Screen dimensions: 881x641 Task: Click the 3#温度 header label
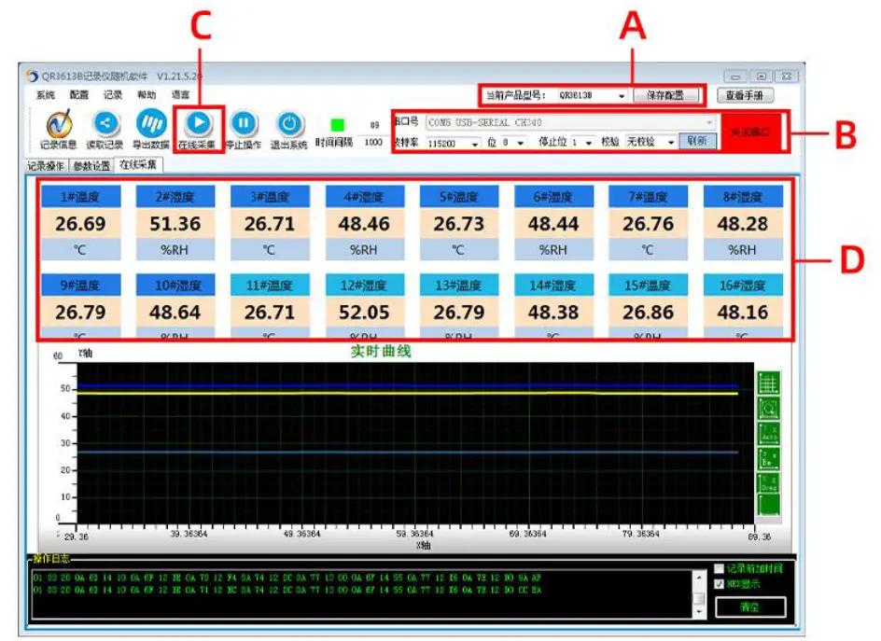270,197
